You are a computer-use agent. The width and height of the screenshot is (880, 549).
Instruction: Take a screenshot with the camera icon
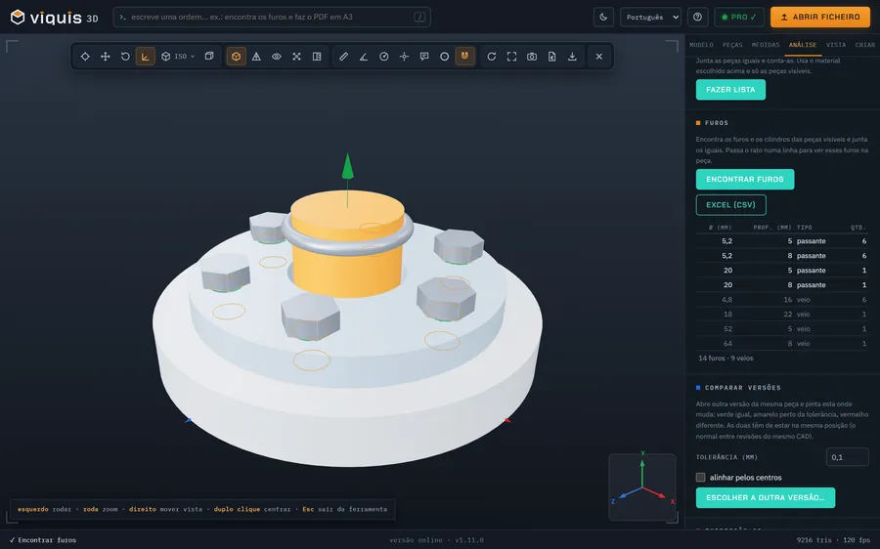click(532, 56)
